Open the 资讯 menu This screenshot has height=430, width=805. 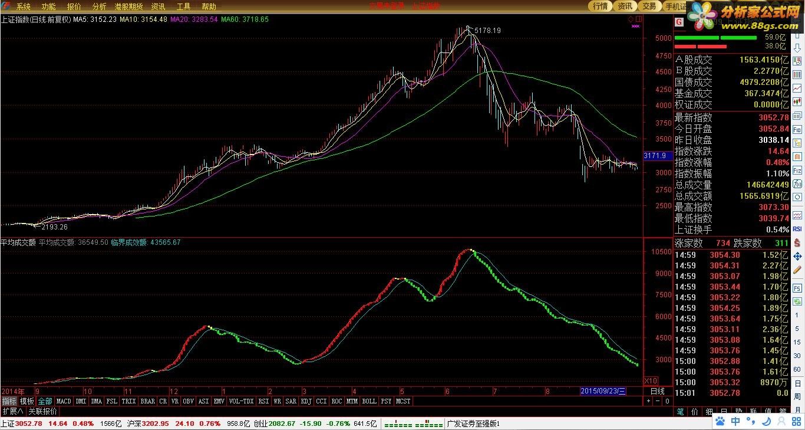[158, 6]
